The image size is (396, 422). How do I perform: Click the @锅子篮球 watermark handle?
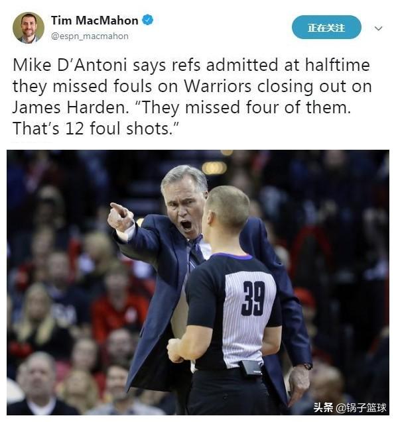[x=362, y=407]
